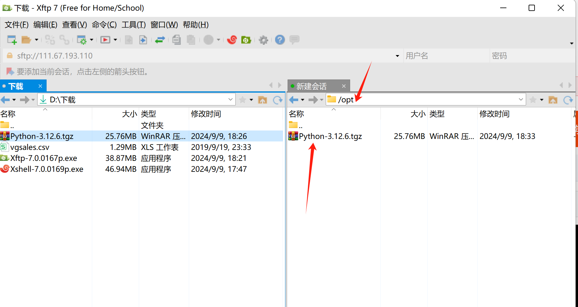Close the 下载 tab

[40, 86]
